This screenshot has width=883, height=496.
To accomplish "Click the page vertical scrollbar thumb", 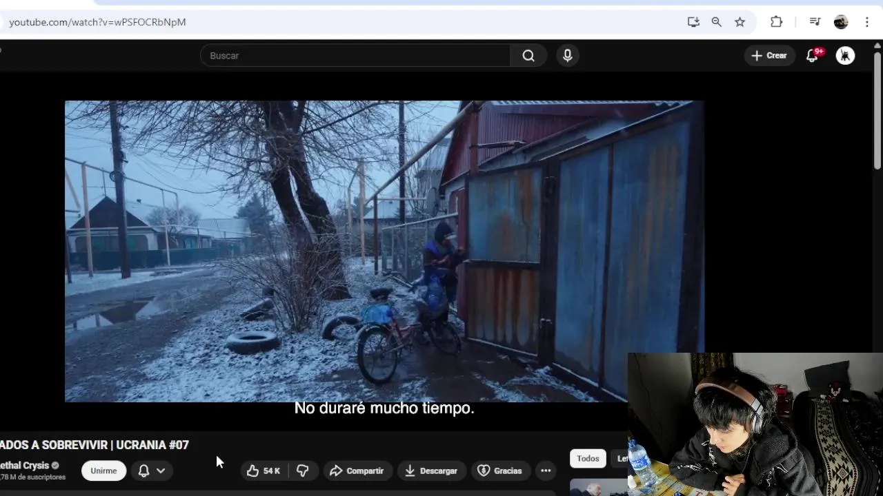I will point(877,110).
